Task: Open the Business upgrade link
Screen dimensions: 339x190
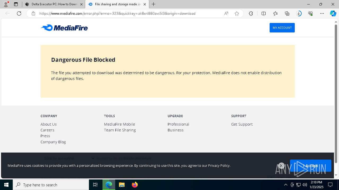Action: click(175, 130)
